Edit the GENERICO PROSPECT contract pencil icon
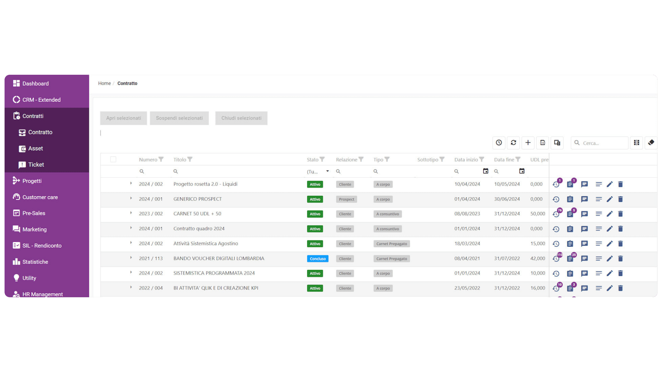The height and width of the screenshot is (372, 662). pos(610,199)
